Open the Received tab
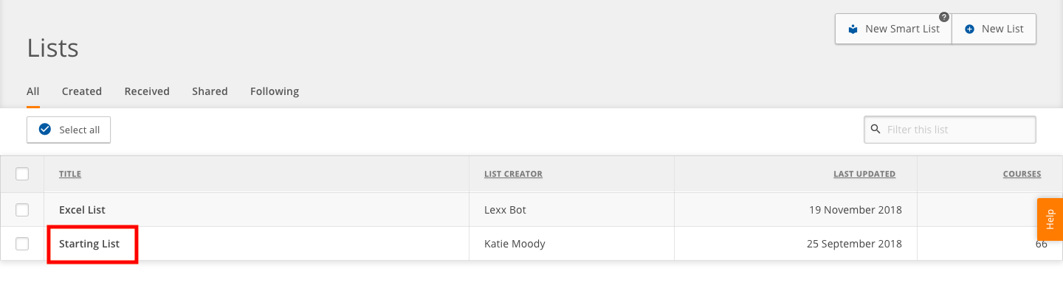Viewport: 1063px width, 285px height. [147, 91]
